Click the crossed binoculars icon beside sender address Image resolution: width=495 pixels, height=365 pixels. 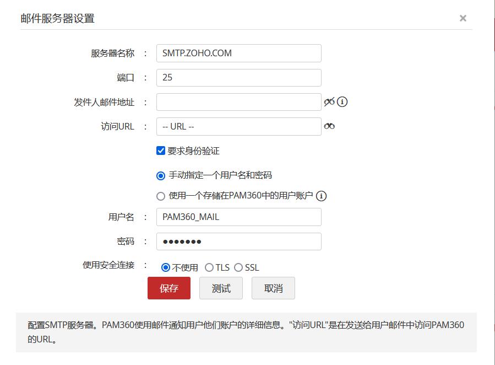(329, 102)
